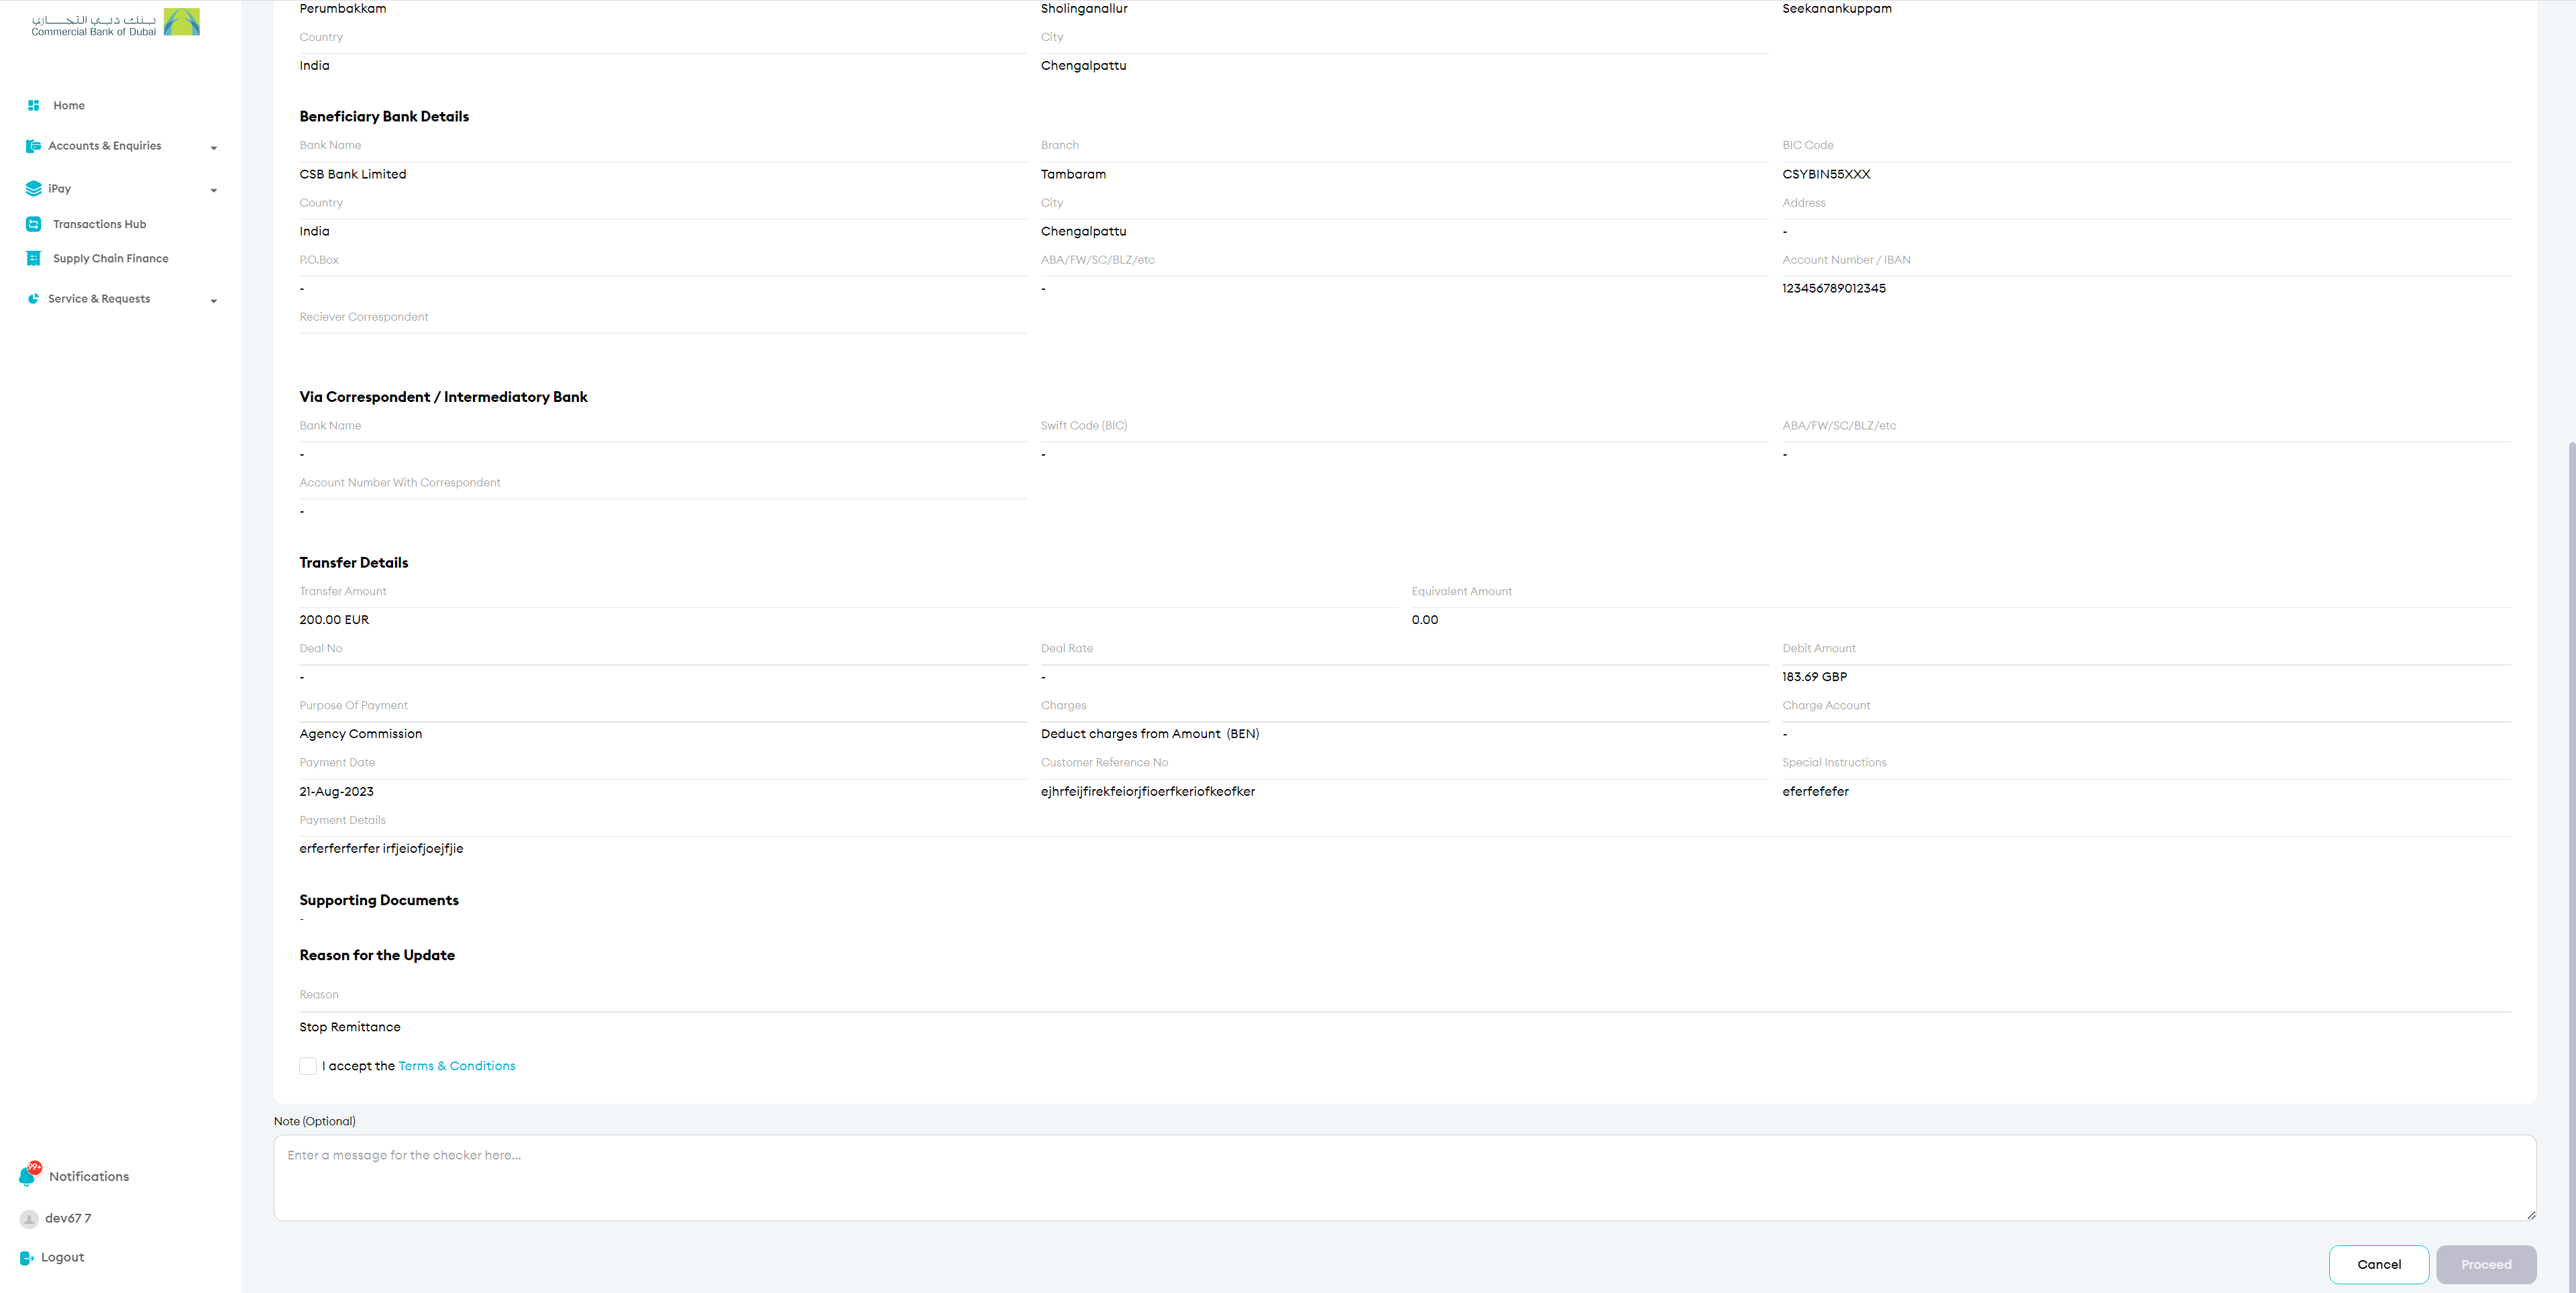The height and width of the screenshot is (1293, 2576).
Task: Click the Transactions Hub icon
Action: click(x=33, y=224)
